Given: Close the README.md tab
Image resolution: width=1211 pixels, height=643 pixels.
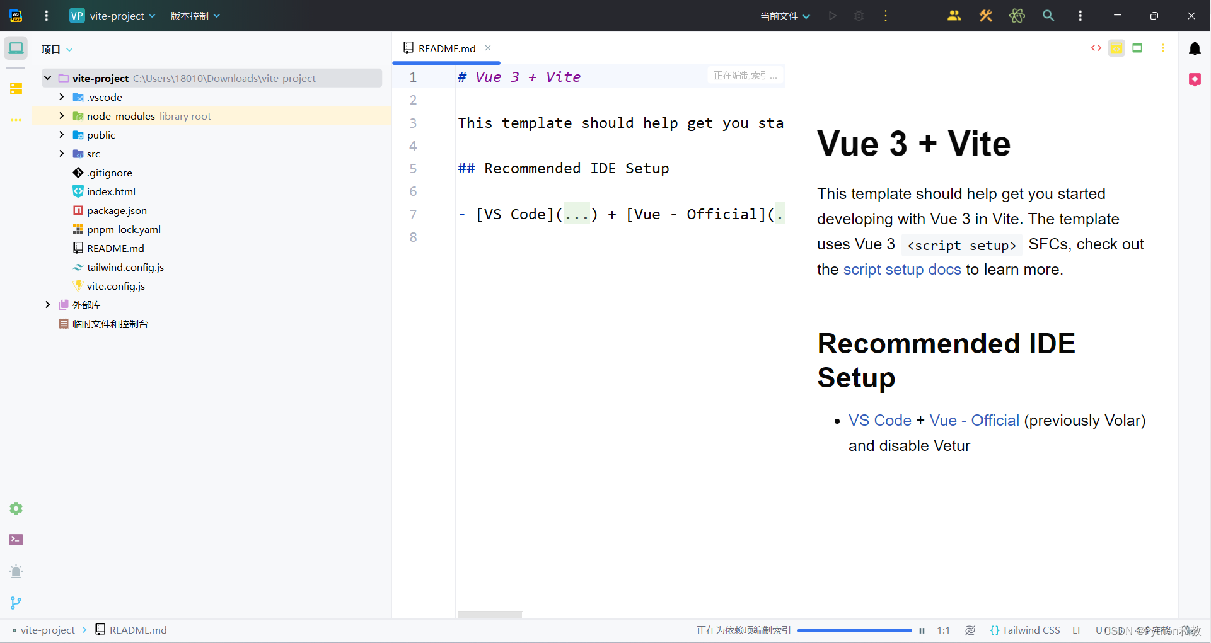Looking at the screenshot, I should tap(488, 48).
